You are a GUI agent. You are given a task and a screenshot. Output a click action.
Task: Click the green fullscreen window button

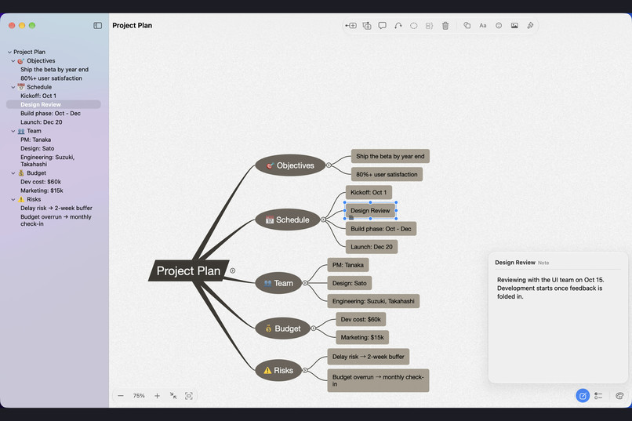click(32, 25)
